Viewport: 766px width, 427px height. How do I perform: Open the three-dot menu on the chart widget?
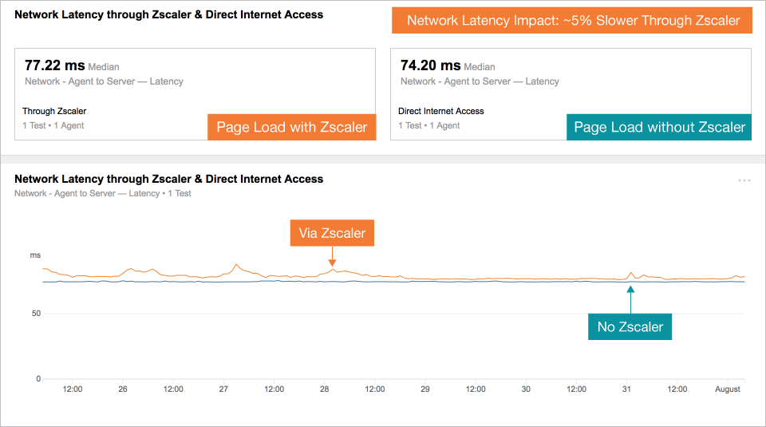coord(744,180)
